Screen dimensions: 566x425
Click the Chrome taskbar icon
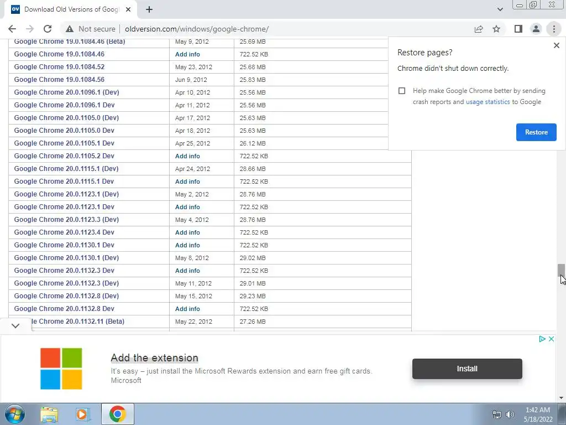[x=117, y=414]
